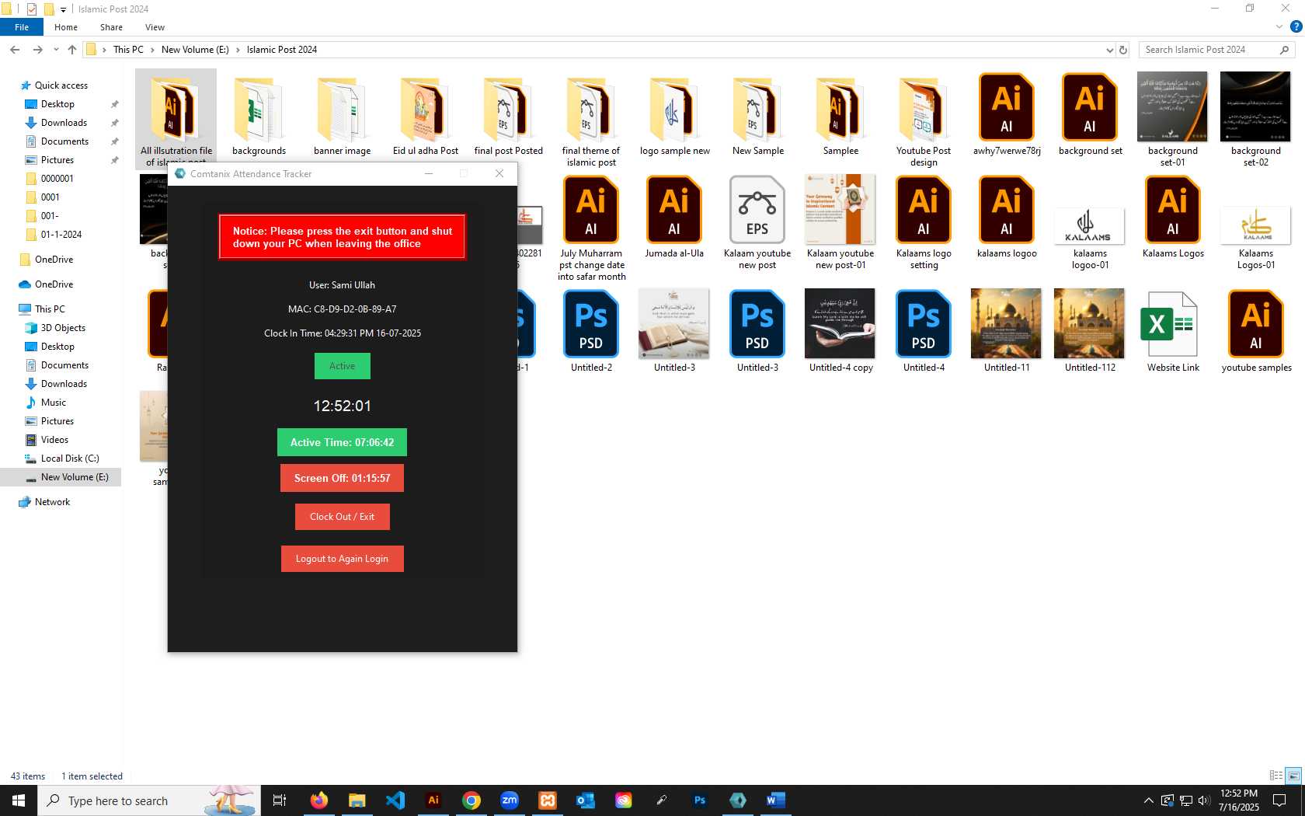
Task: Switch to Details view layout icon
Action: click(x=1276, y=776)
